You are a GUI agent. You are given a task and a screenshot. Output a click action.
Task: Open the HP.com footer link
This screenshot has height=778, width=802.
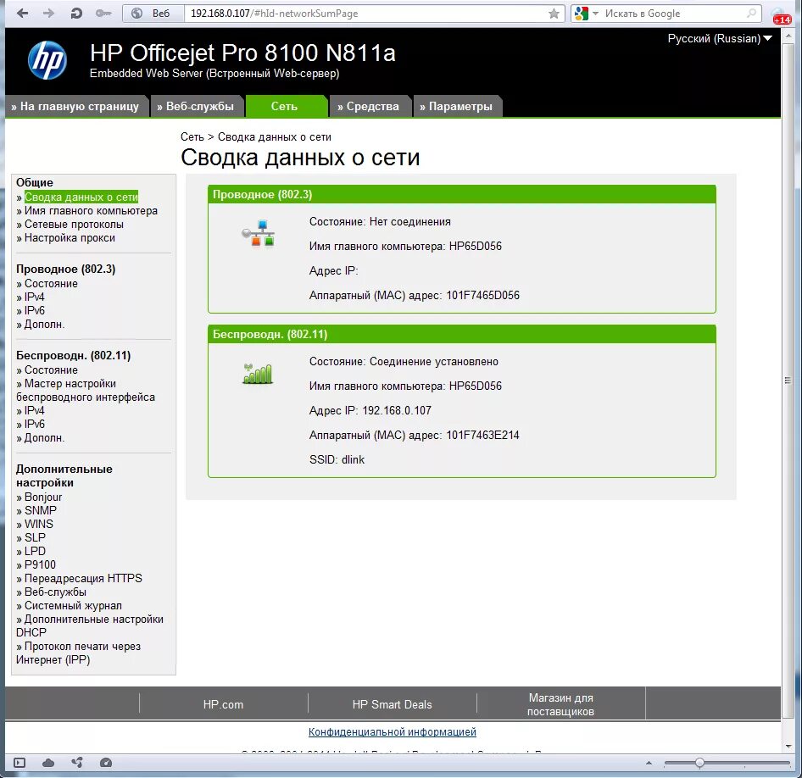[223, 704]
